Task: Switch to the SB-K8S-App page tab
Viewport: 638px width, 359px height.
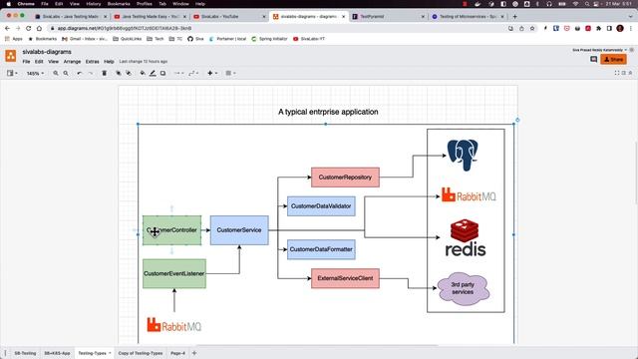Action: 57,353
